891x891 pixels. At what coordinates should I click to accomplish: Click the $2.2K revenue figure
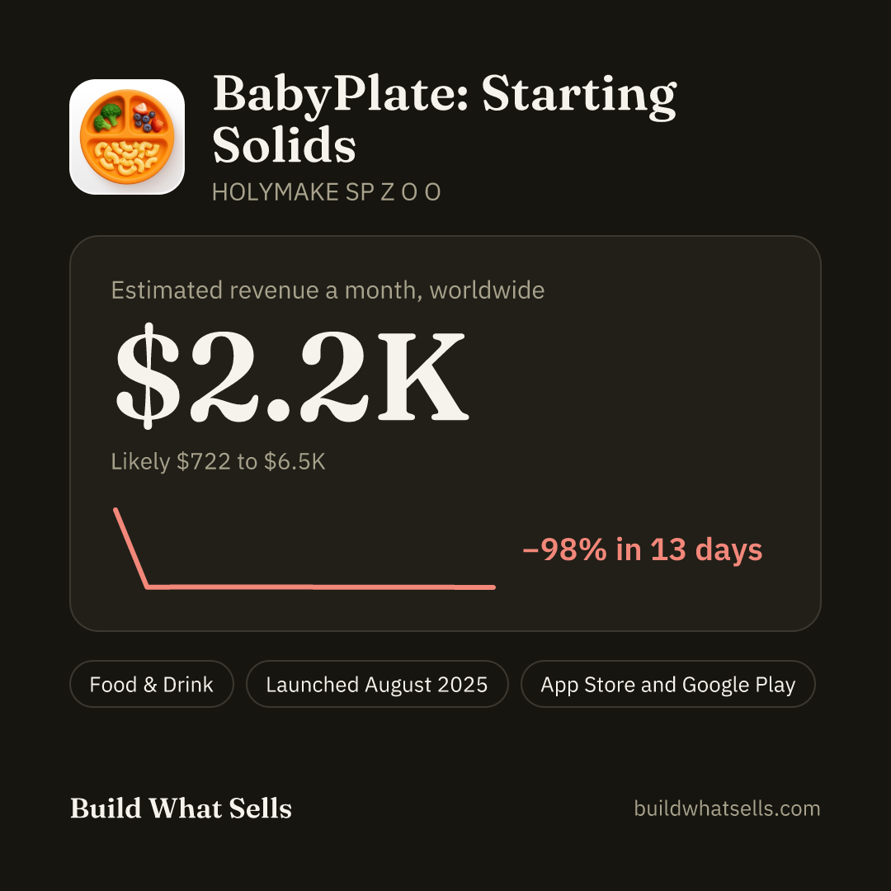tap(291, 375)
